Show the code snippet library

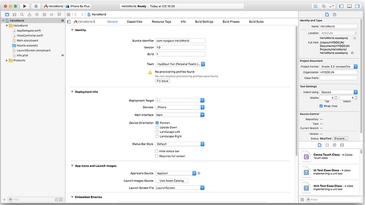tap(327, 145)
